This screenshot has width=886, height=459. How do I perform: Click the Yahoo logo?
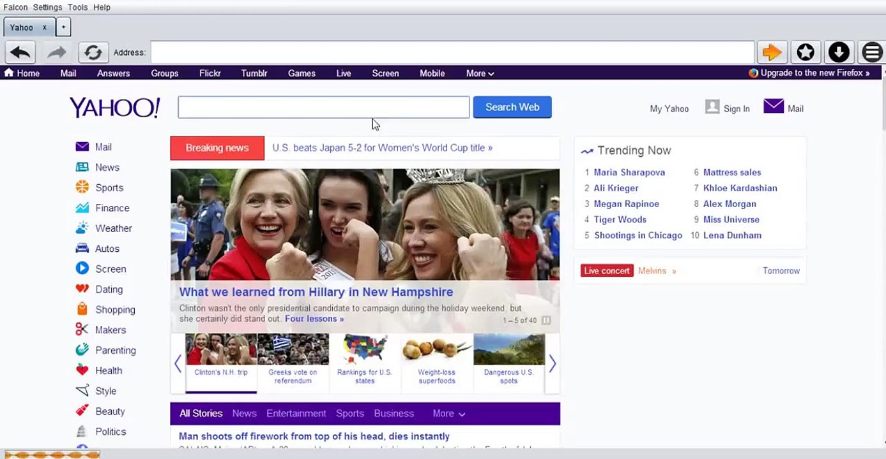pos(114,108)
